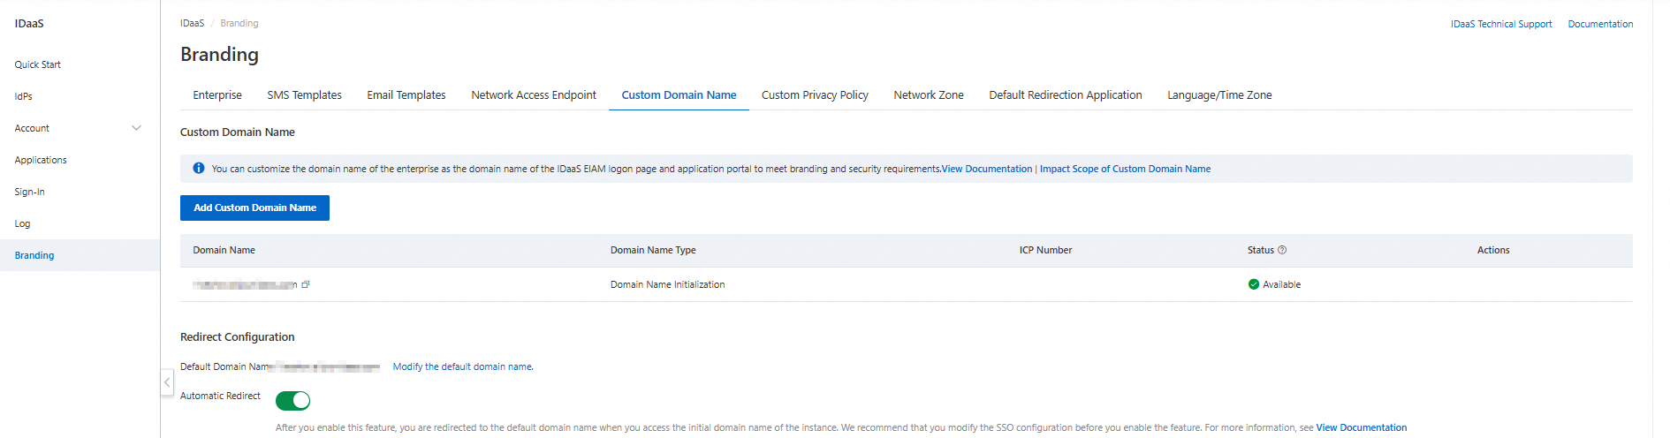
Task: Click the Add Custom Domain Name button
Action: [x=254, y=208]
